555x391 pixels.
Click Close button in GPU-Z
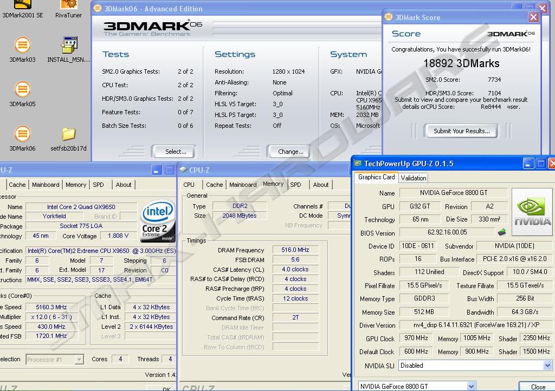pyautogui.click(x=537, y=387)
